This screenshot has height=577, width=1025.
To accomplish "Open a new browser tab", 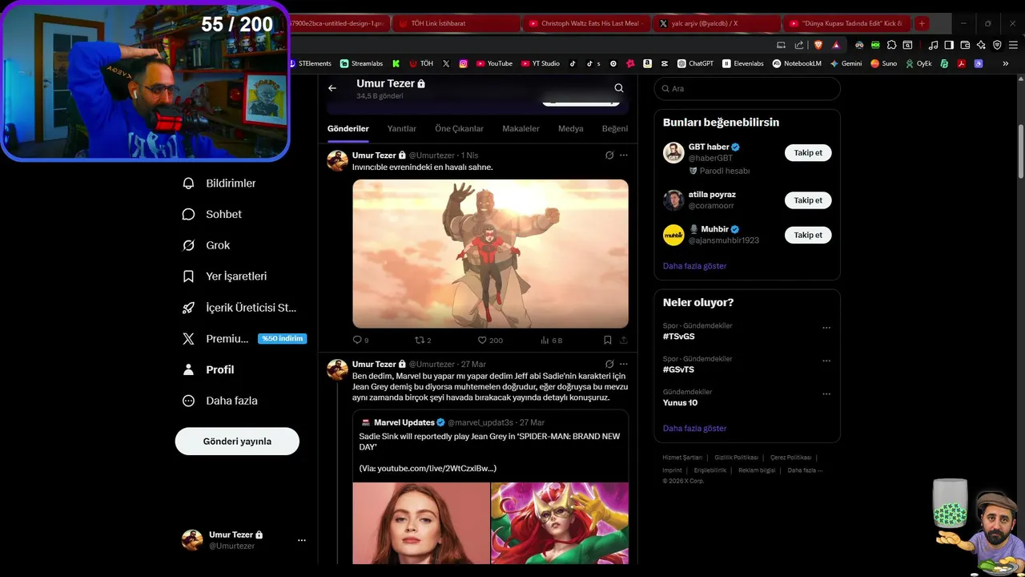I will click(922, 23).
